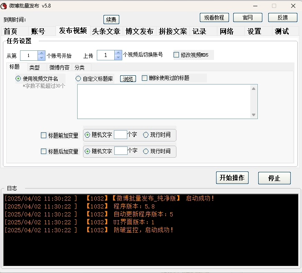The image size is (302, 273).
Task: Open the 微博内容 sub-tab
Action: (59, 67)
